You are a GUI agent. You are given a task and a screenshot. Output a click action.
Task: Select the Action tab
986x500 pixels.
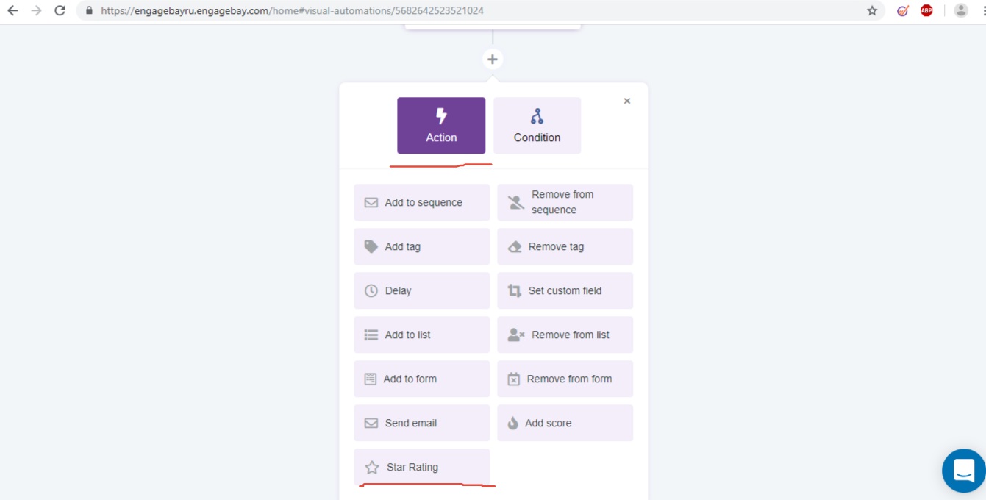pyautogui.click(x=441, y=126)
